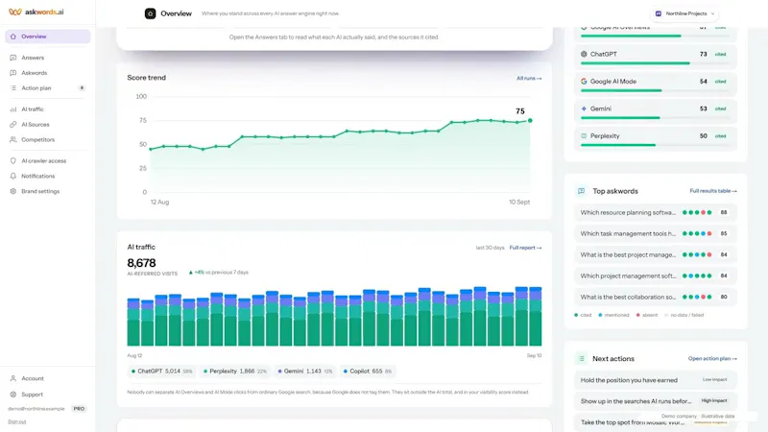Click the Gemini cited badge

click(721, 108)
